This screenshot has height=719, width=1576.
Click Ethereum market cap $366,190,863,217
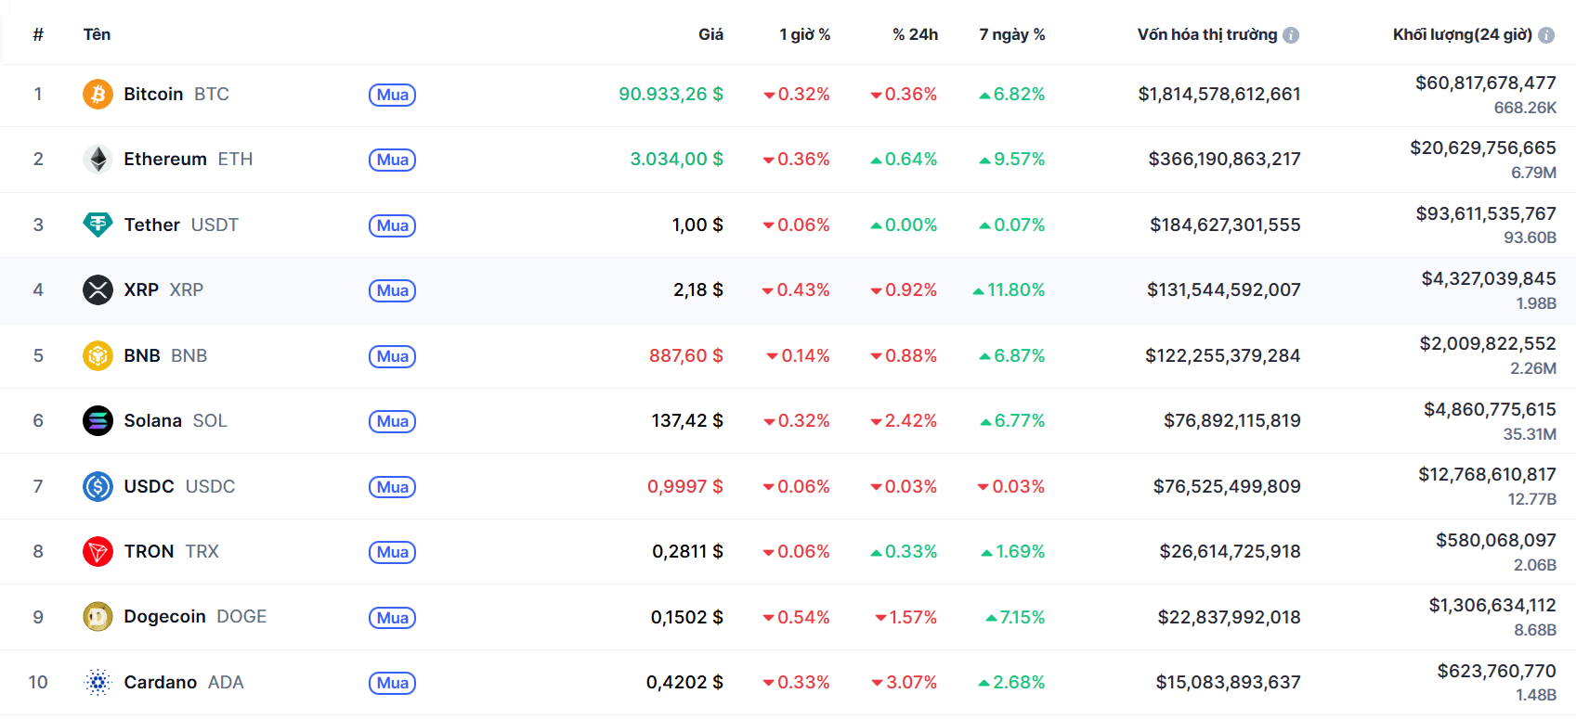point(1224,159)
